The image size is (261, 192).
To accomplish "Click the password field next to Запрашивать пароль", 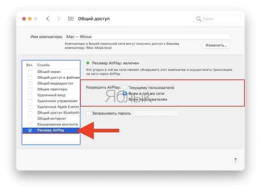I will coord(156,113).
